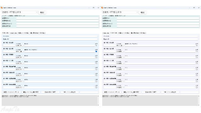
Task: Open the 送信先・FTP設定保存 dropdown in right window
Action: point(120,12)
